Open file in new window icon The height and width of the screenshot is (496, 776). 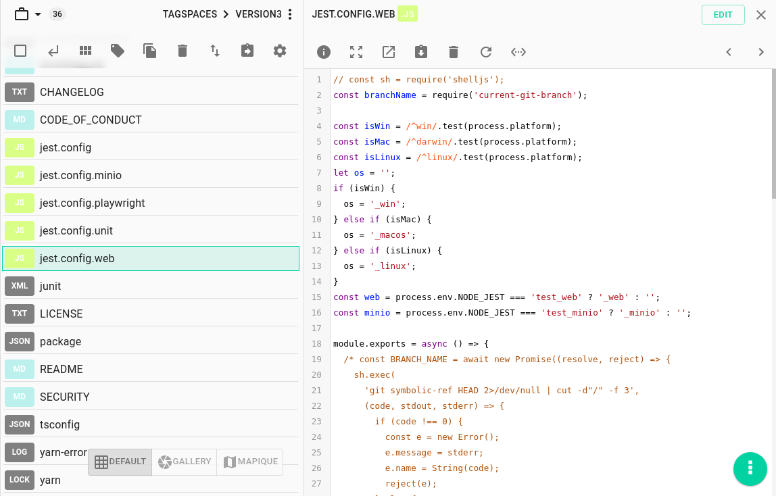point(389,52)
